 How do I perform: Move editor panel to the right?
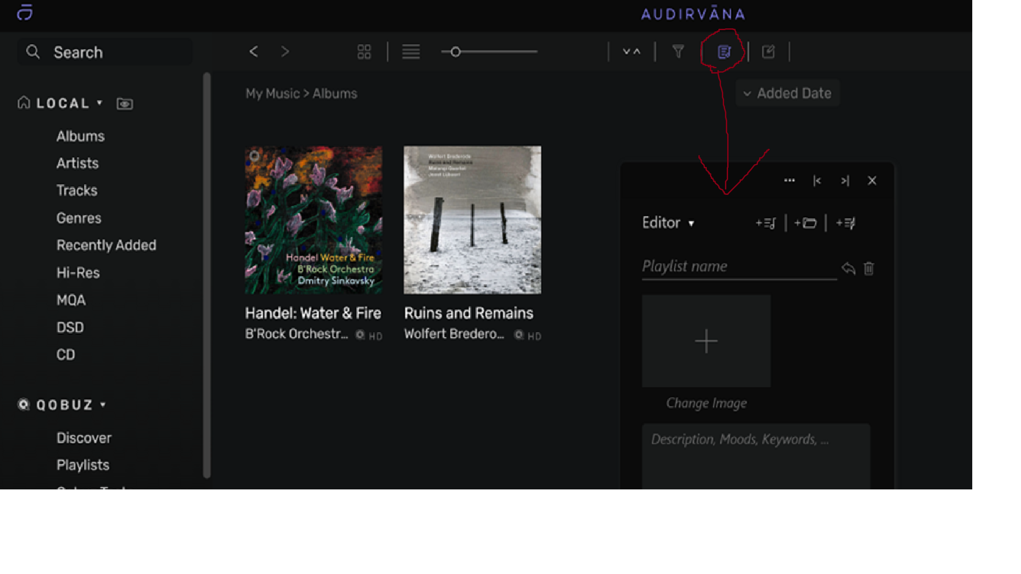pos(845,181)
